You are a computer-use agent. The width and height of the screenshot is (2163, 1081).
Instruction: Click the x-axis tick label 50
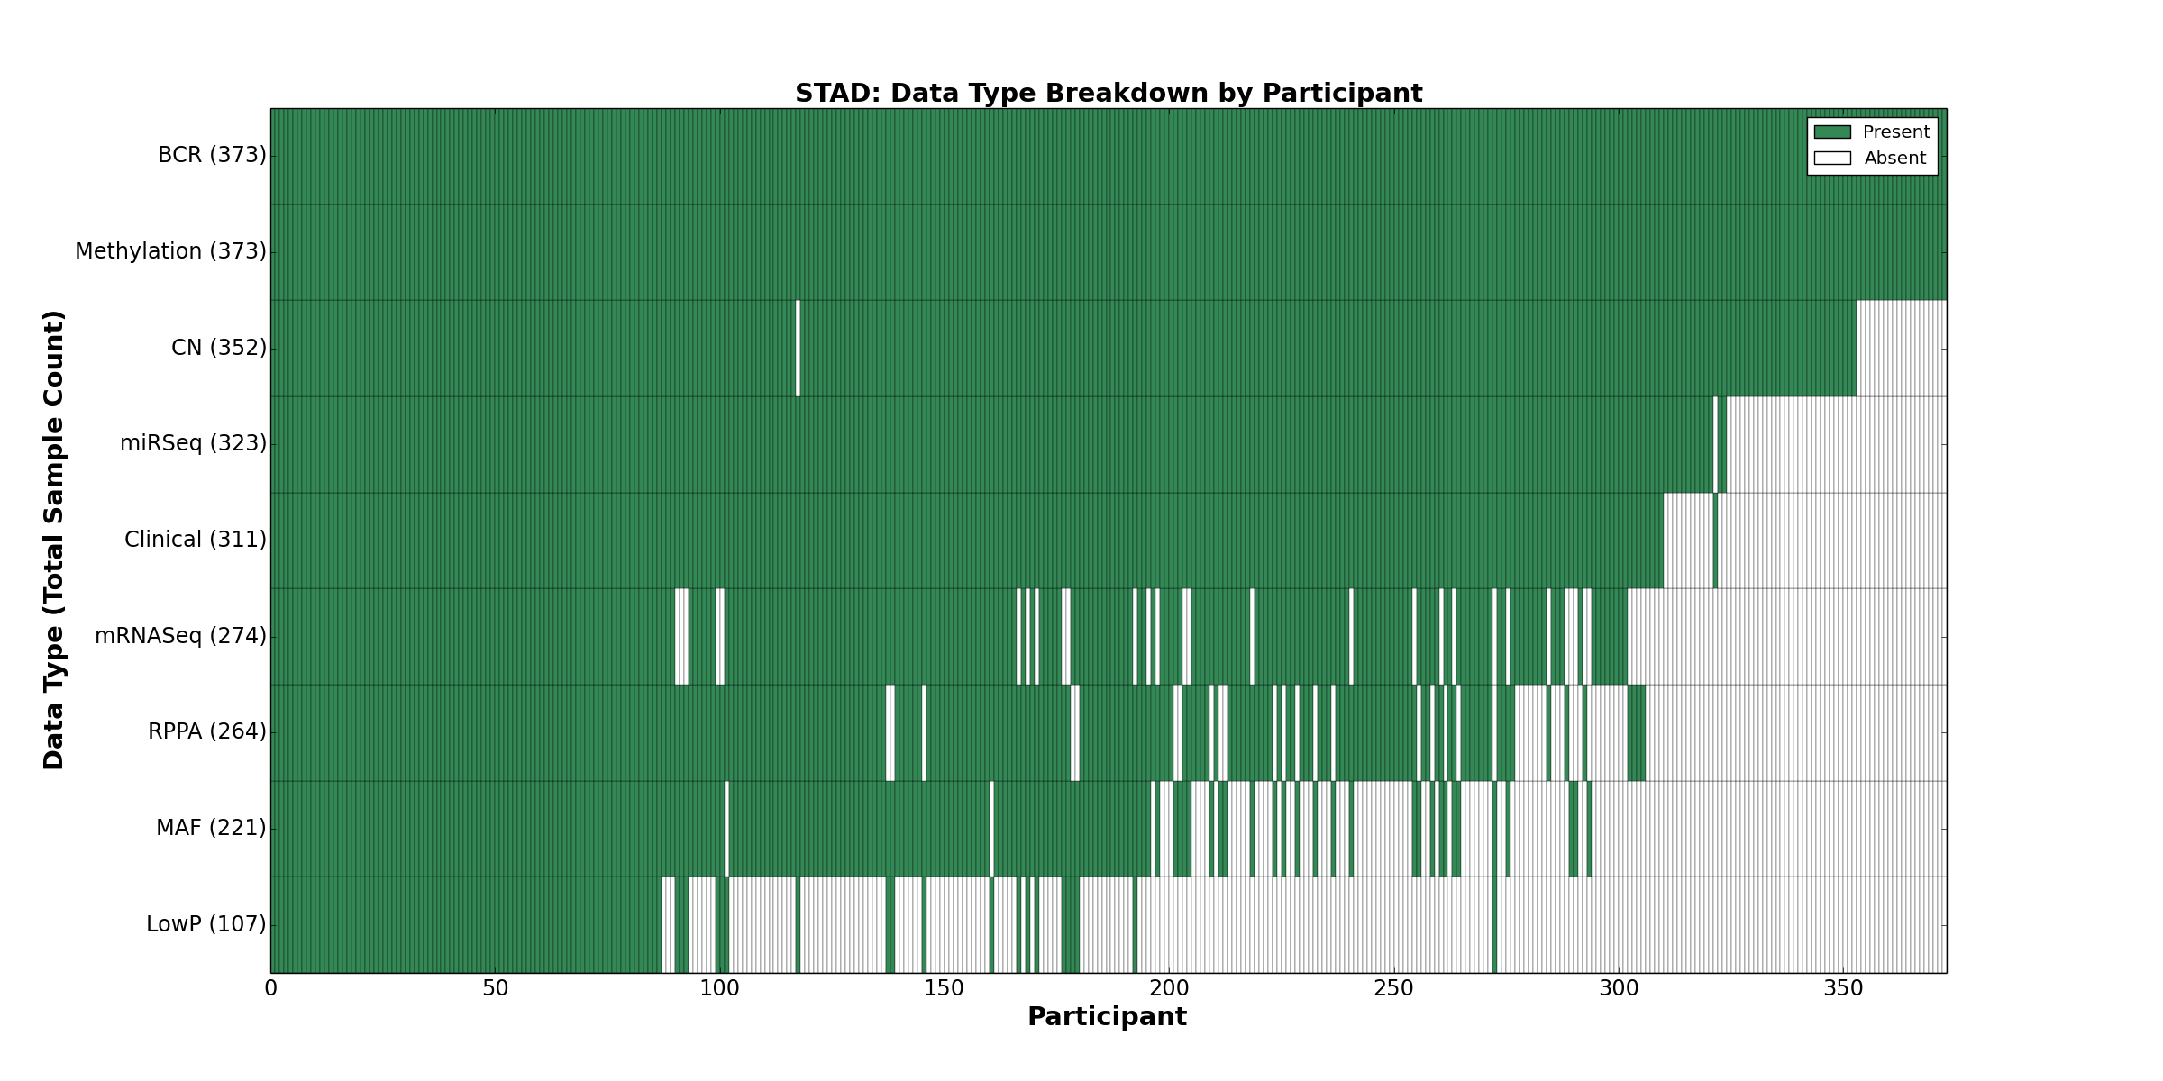coord(495,989)
